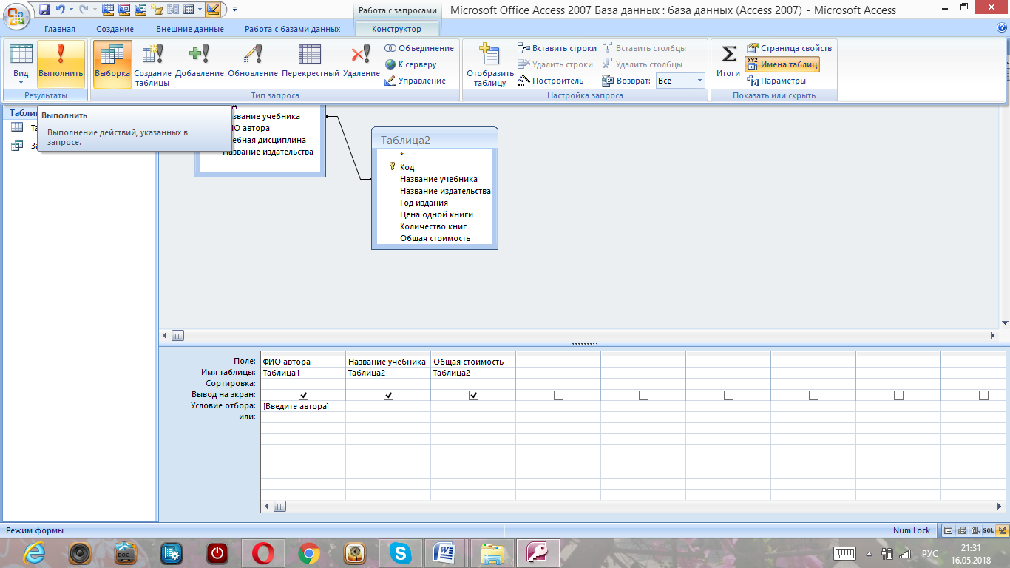
Task: Click the right arrow of upper pane scrollbar
Action: [x=993, y=335]
